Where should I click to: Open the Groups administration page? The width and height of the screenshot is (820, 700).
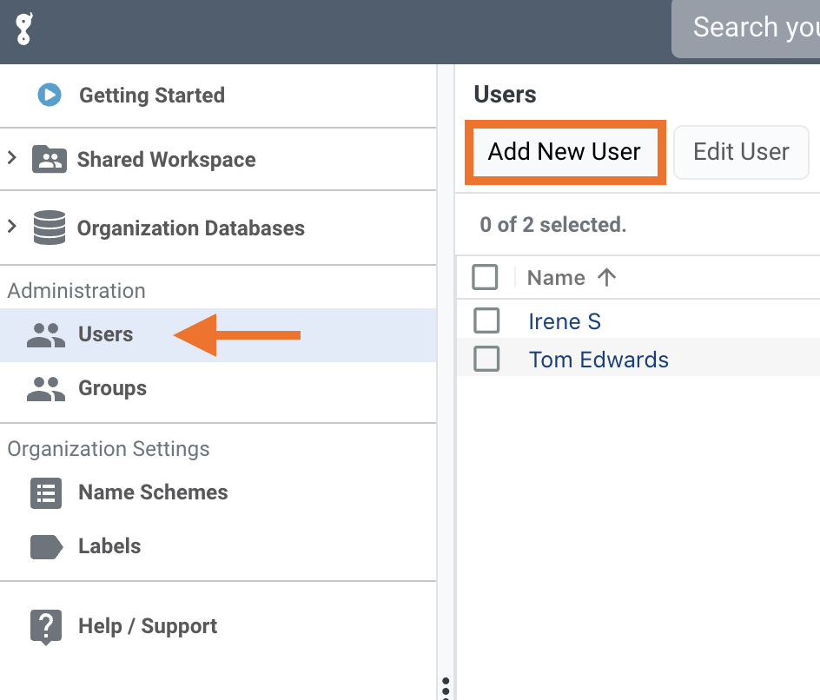click(x=112, y=389)
